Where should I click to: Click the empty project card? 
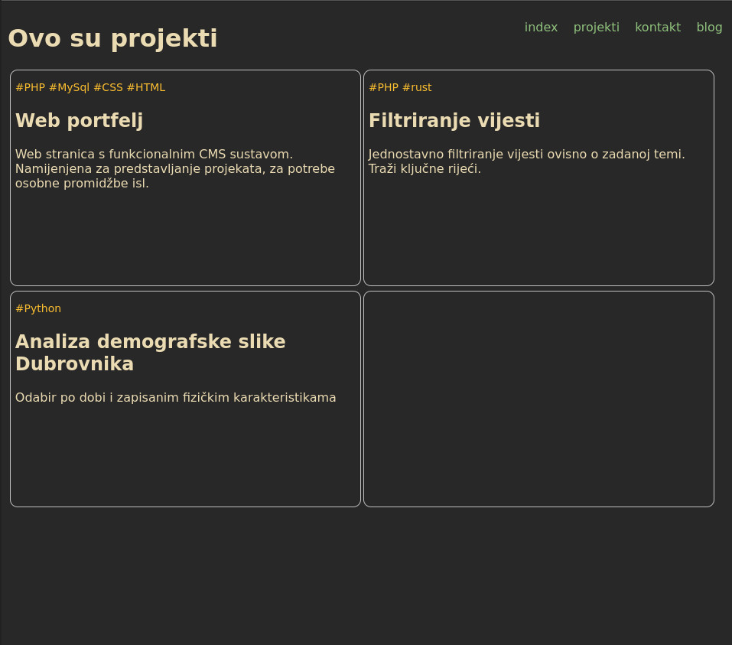point(538,399)
